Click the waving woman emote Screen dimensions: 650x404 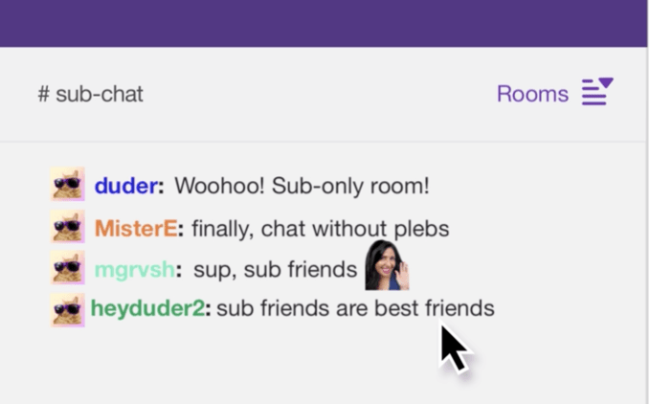(x=387, y=265)
